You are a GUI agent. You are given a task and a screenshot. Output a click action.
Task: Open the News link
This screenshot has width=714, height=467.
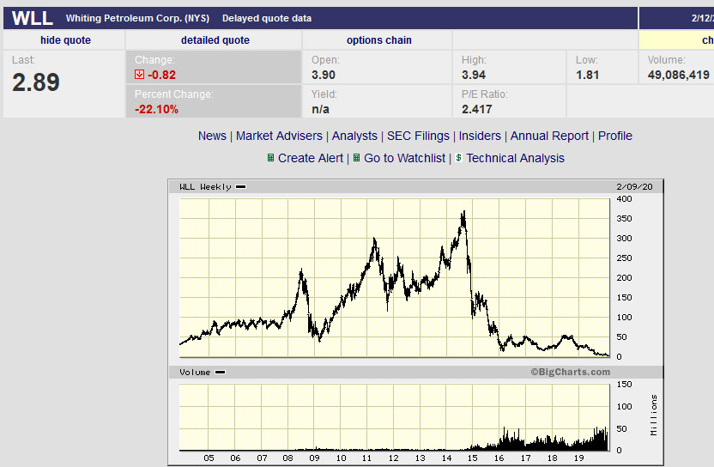point(212,136)
